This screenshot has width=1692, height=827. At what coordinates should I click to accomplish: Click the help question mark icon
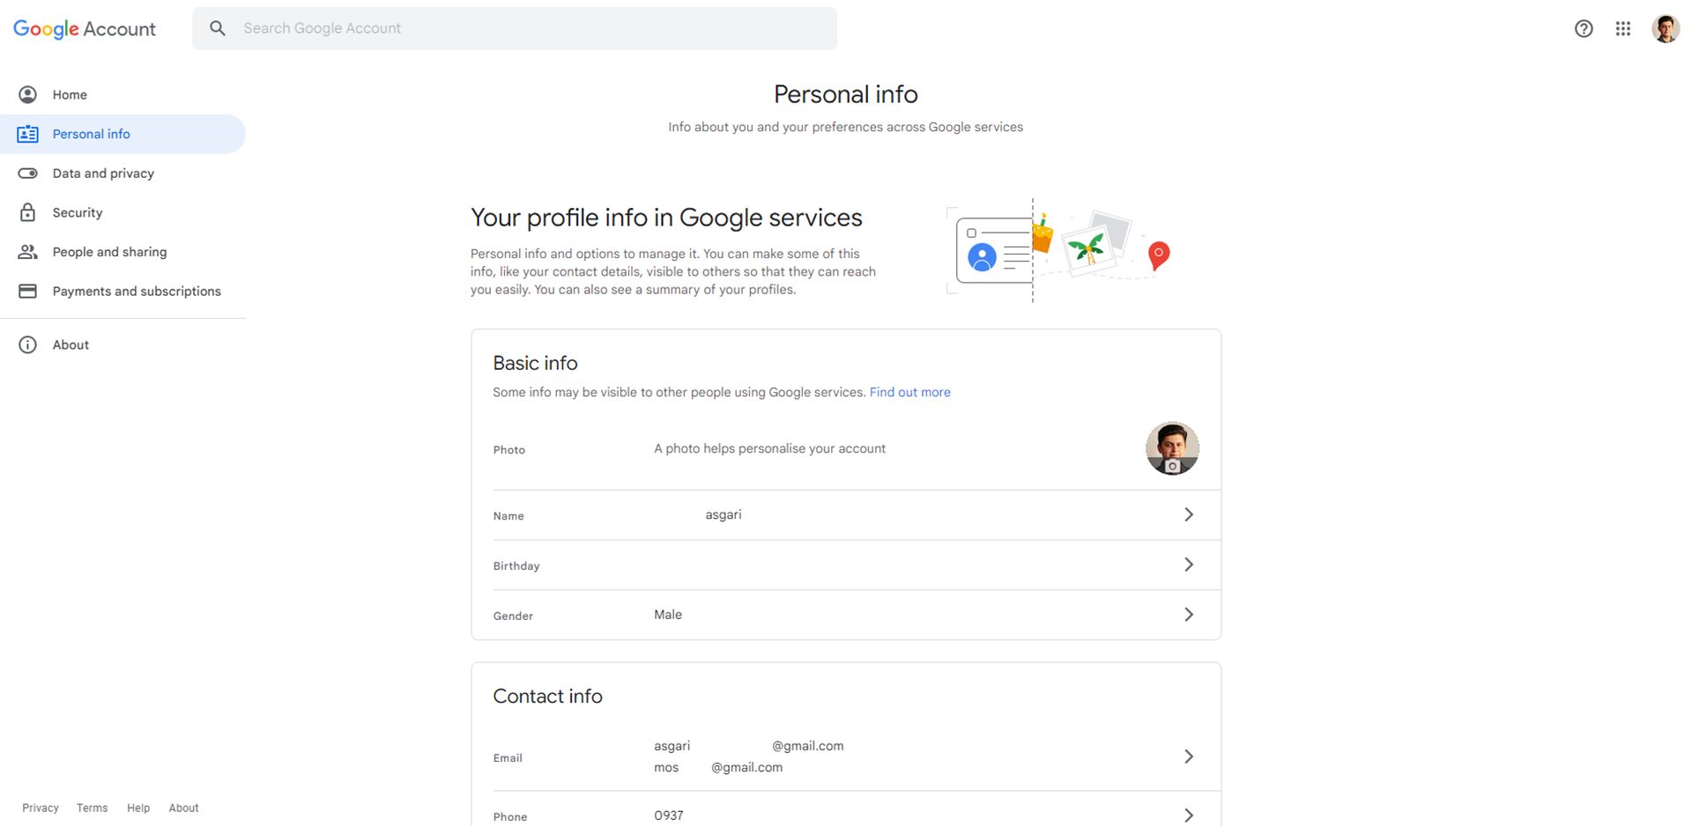(1584, 29)
